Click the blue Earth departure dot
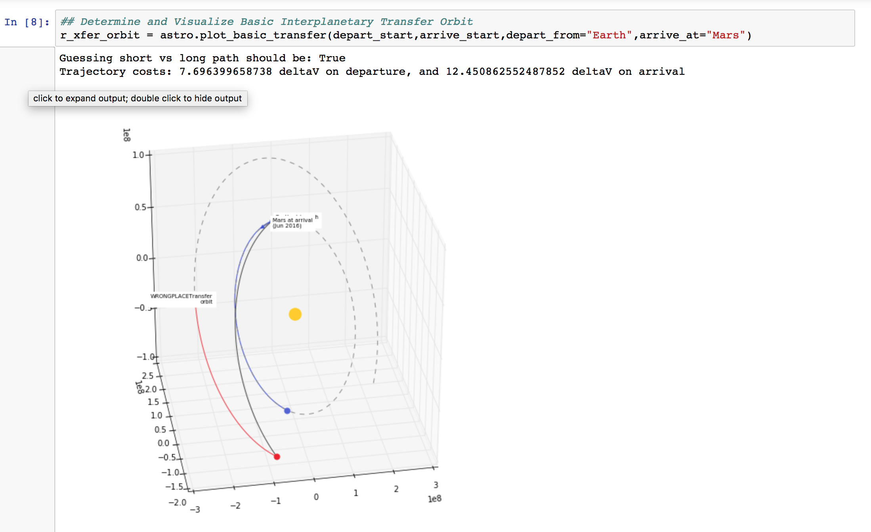Screen dimensions: 871x532 click(x=287, y=411)
